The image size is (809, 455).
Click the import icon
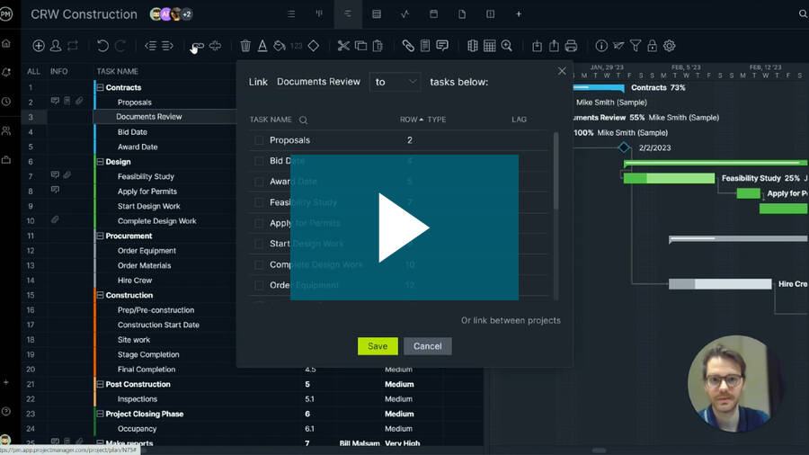coord(538,46)
